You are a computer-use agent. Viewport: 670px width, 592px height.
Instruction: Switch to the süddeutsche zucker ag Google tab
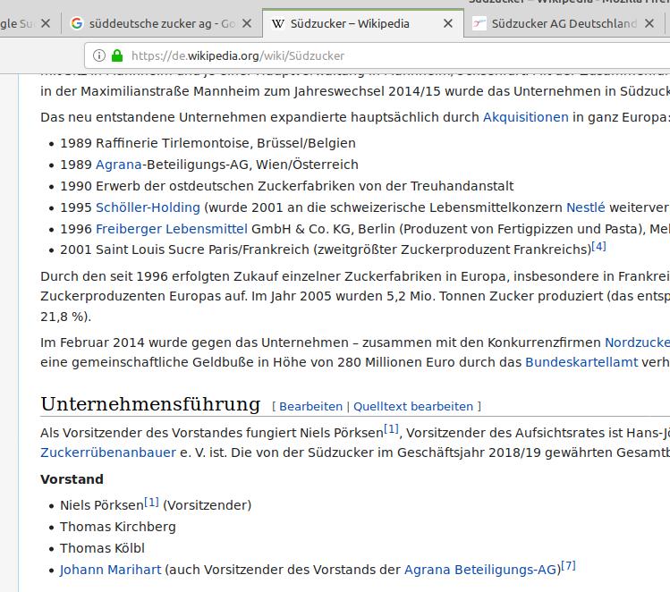162,23
